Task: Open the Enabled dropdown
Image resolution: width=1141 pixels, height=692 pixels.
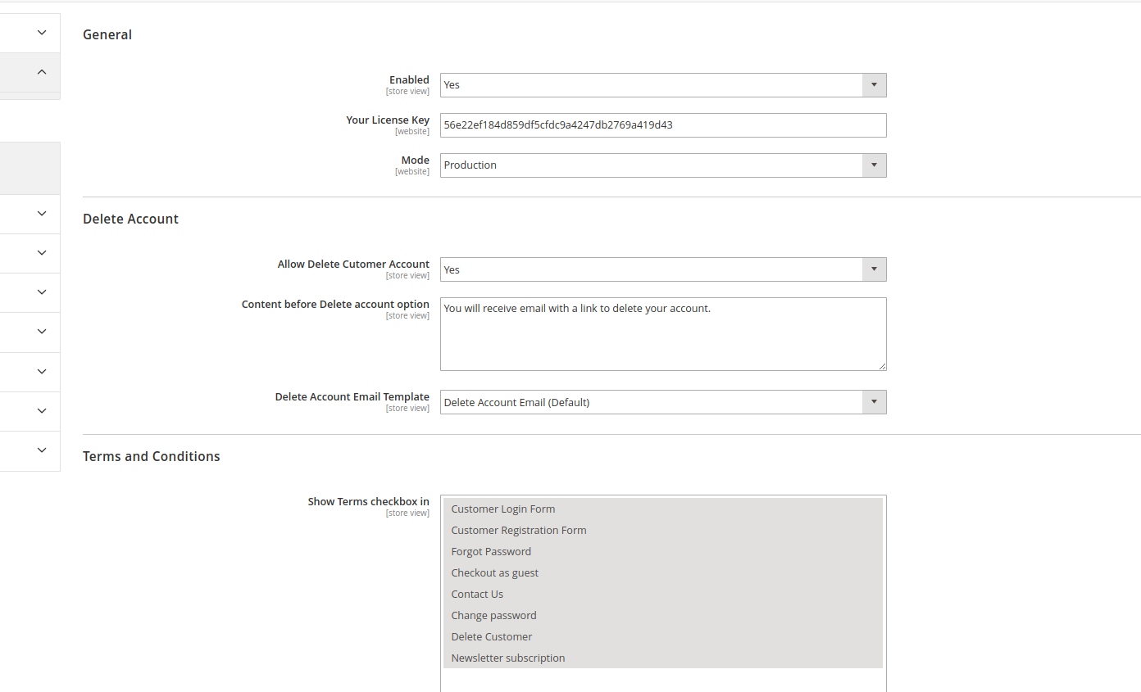Action: coord(662,85)
